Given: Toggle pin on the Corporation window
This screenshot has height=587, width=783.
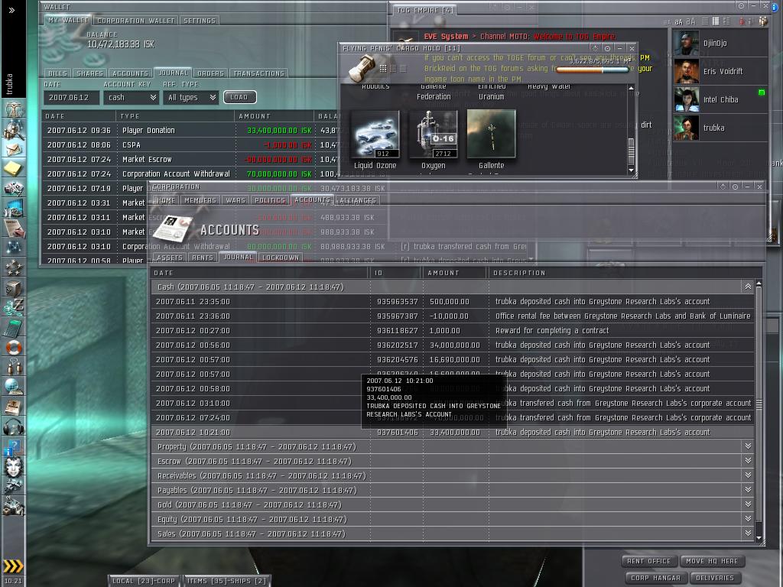Looking at the screenshot, I should pyautogui.click(x=735, y=186).
